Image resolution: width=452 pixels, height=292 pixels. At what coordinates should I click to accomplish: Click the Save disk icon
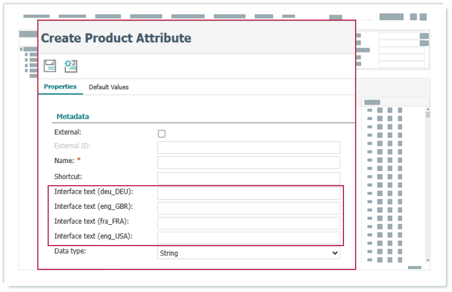(49, 66)
